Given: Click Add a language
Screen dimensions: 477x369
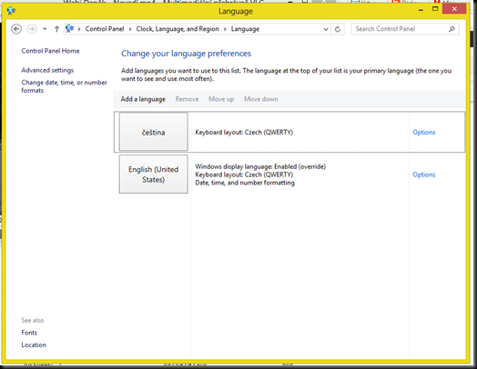Looking at the screenshot, I should point(143,99).
